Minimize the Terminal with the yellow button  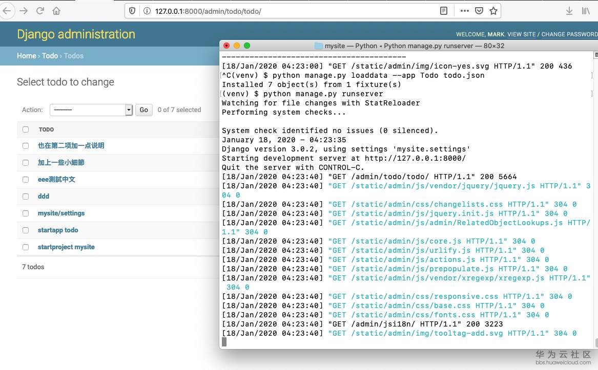point(237,46)
